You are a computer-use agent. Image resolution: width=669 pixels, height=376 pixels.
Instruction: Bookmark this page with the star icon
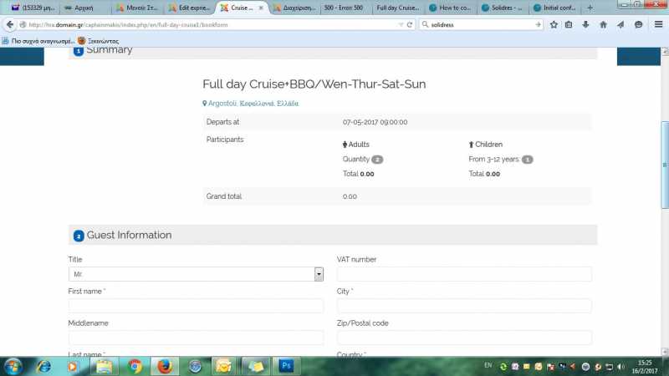click(x=554, y=24)
